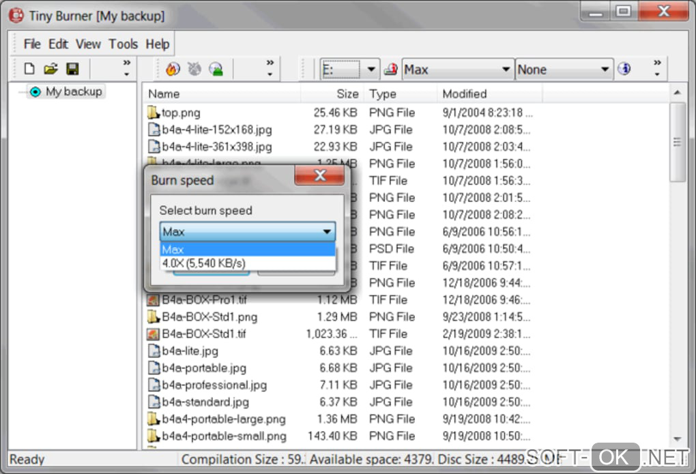Open the Edit menu
The width and height of the screenshot is (696, 474).
58,44
